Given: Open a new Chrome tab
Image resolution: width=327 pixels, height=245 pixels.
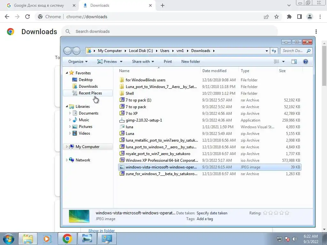Looking at the screenshot, I should [x=163, y=5].
